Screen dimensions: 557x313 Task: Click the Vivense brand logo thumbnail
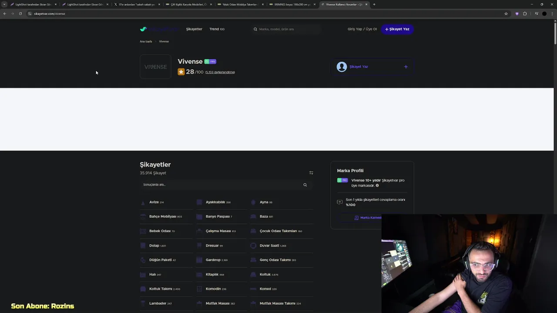click(156, 67)
